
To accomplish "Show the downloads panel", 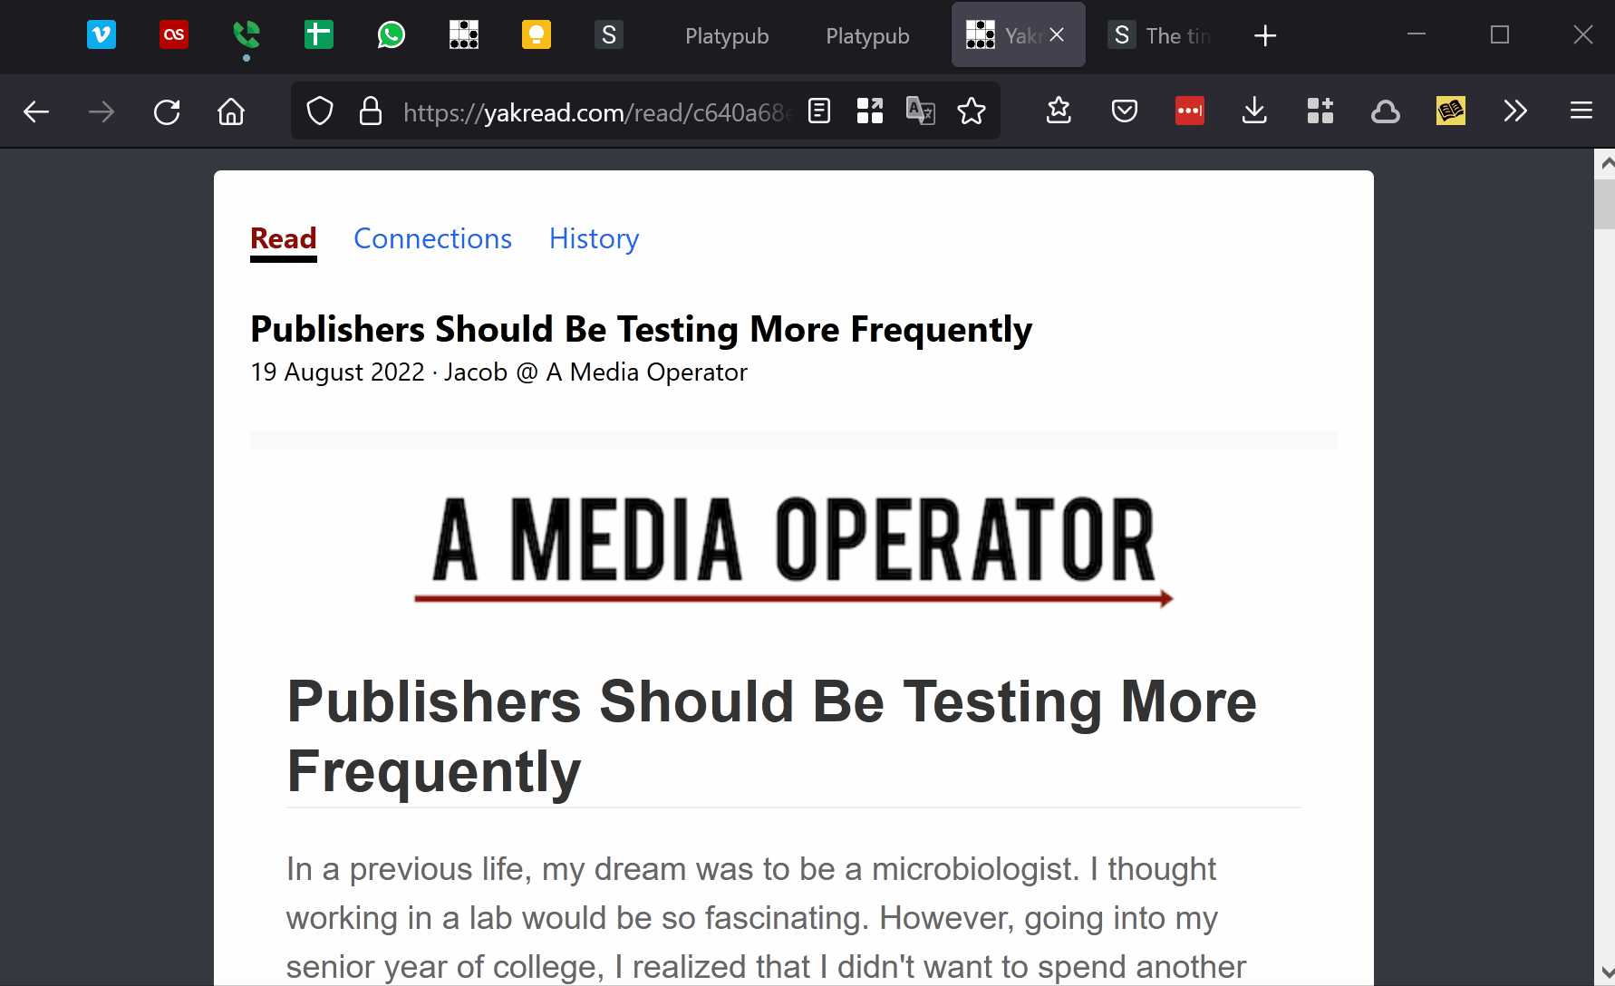I will [1254, 111].
